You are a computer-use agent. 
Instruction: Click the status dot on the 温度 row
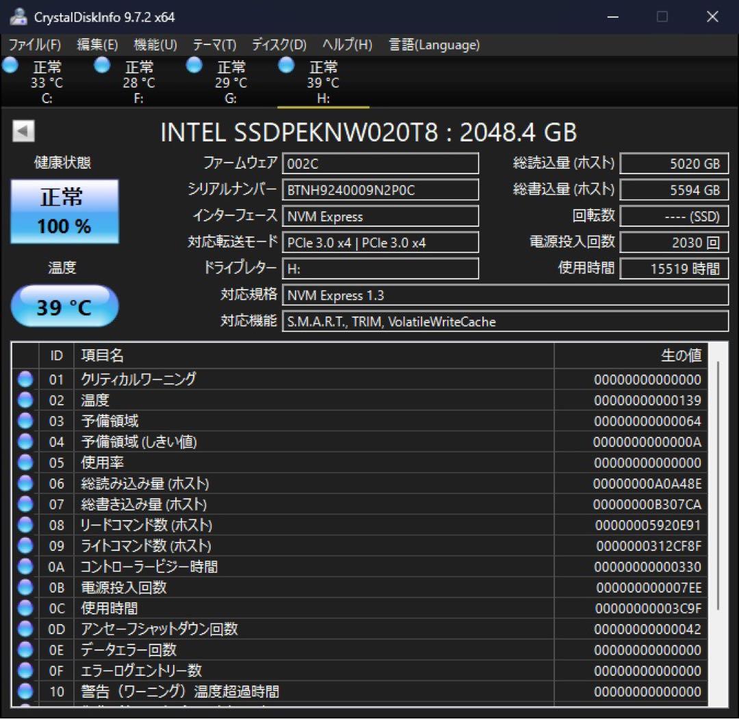[x=25, y=400]
